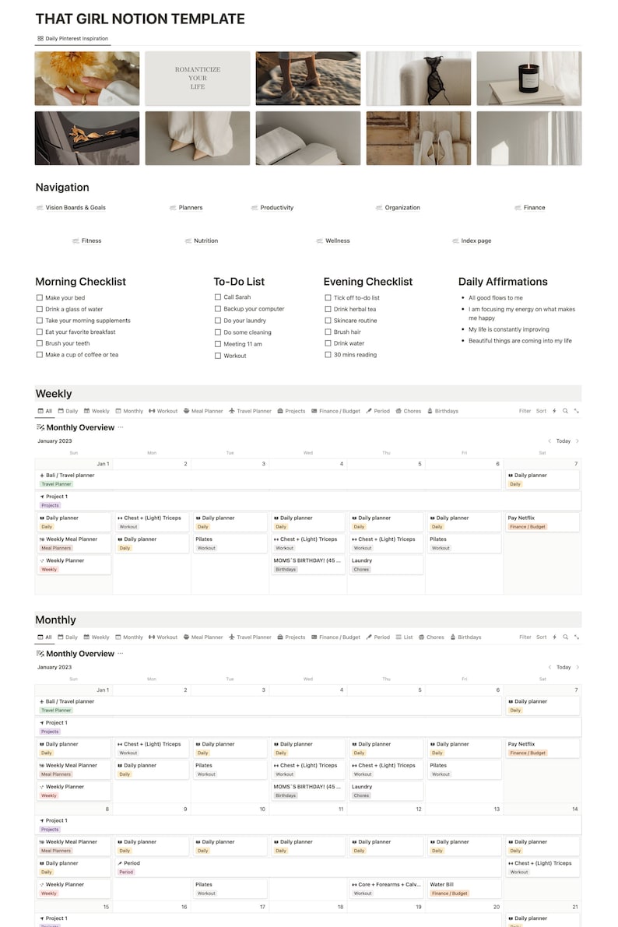
Task: Switch to Workout tab in Weekly section
Action: click(x=163, y=411)
